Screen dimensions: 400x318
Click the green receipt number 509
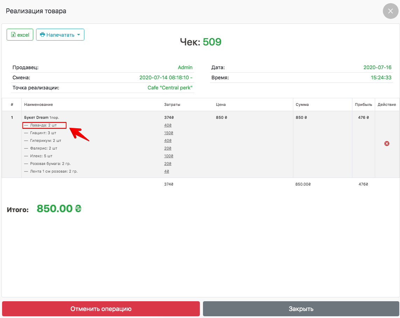pyautogui.click(x=212, y=42)
